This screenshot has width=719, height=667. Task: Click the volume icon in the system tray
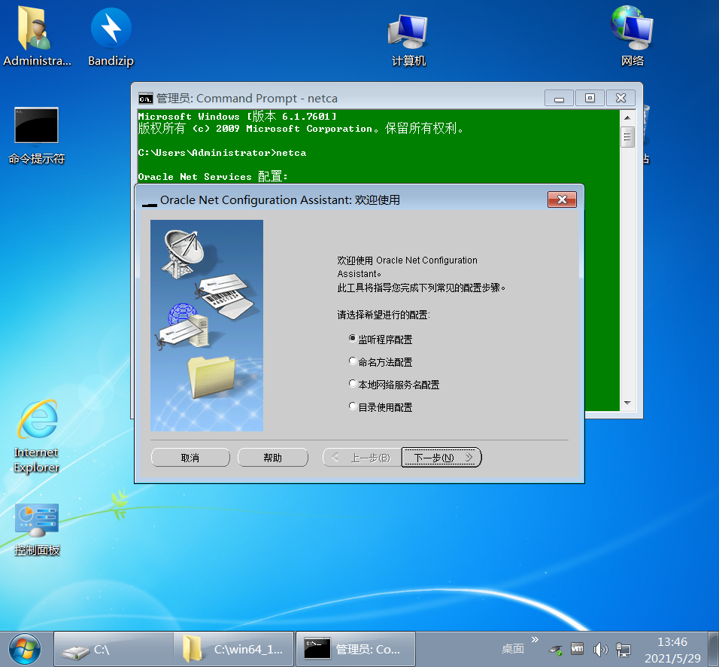pos(600,648)
